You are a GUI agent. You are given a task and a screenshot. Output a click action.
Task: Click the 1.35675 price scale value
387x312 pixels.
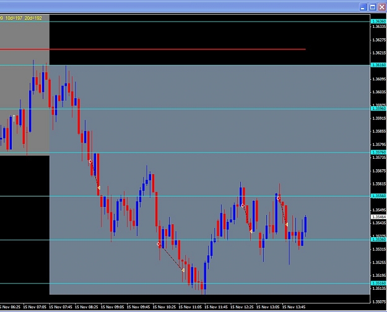tap(379, 171)
